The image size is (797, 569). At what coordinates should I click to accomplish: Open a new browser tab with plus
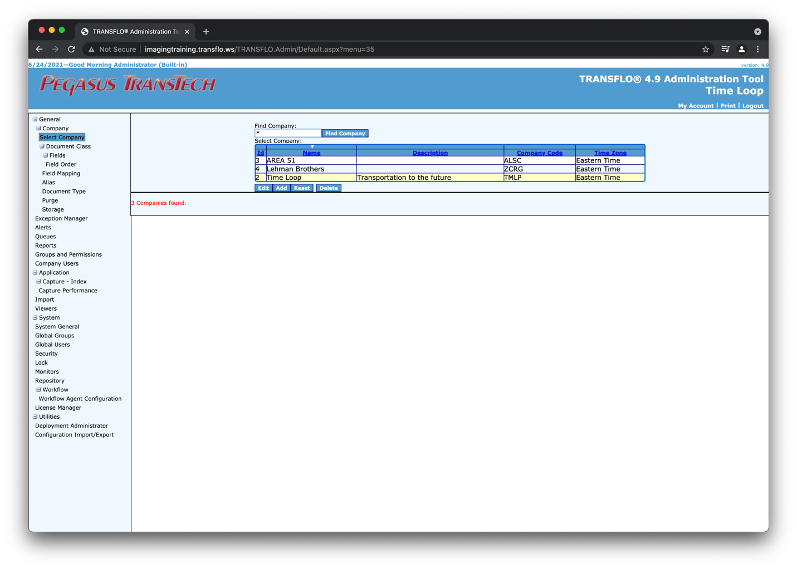(x=206, y=32)
